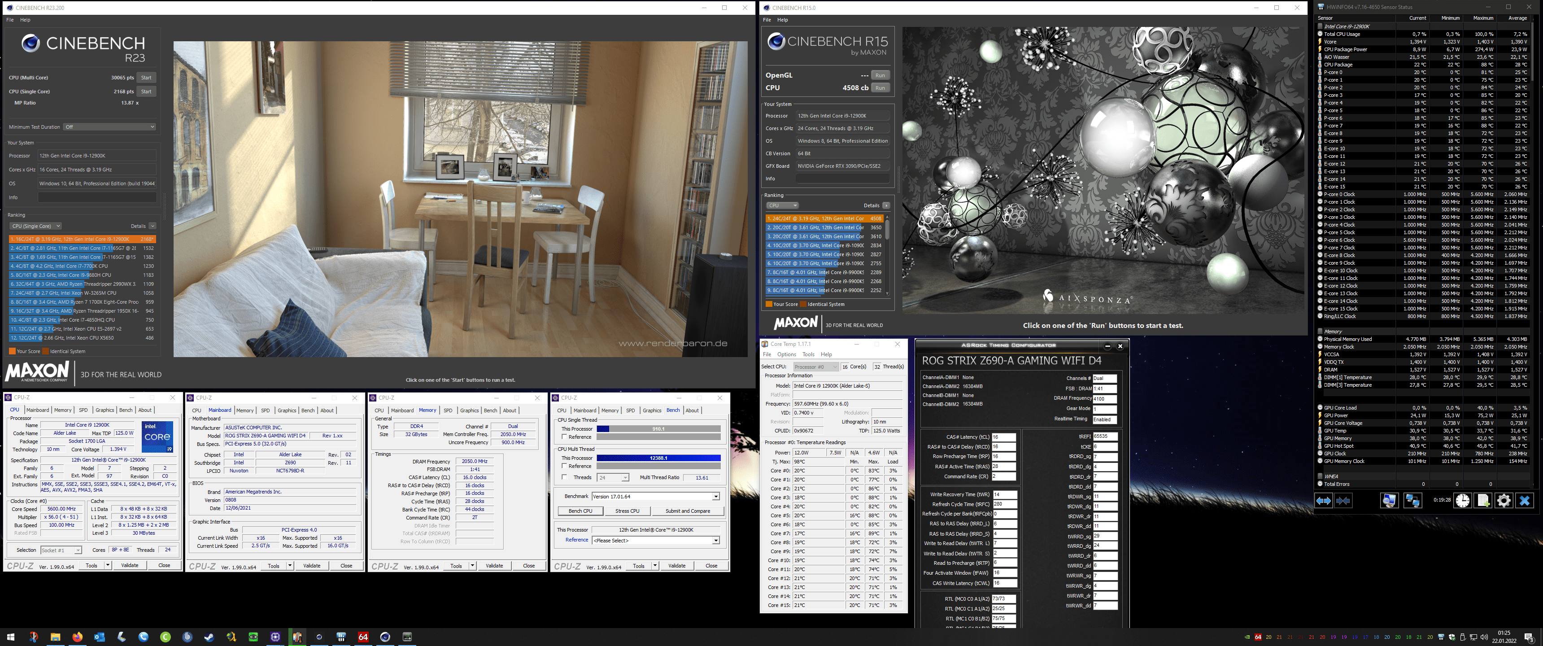The image size is (1543, 646).
Task: Switch to the SPD tab in the CPU-Z Memory window
Action: 448,410
